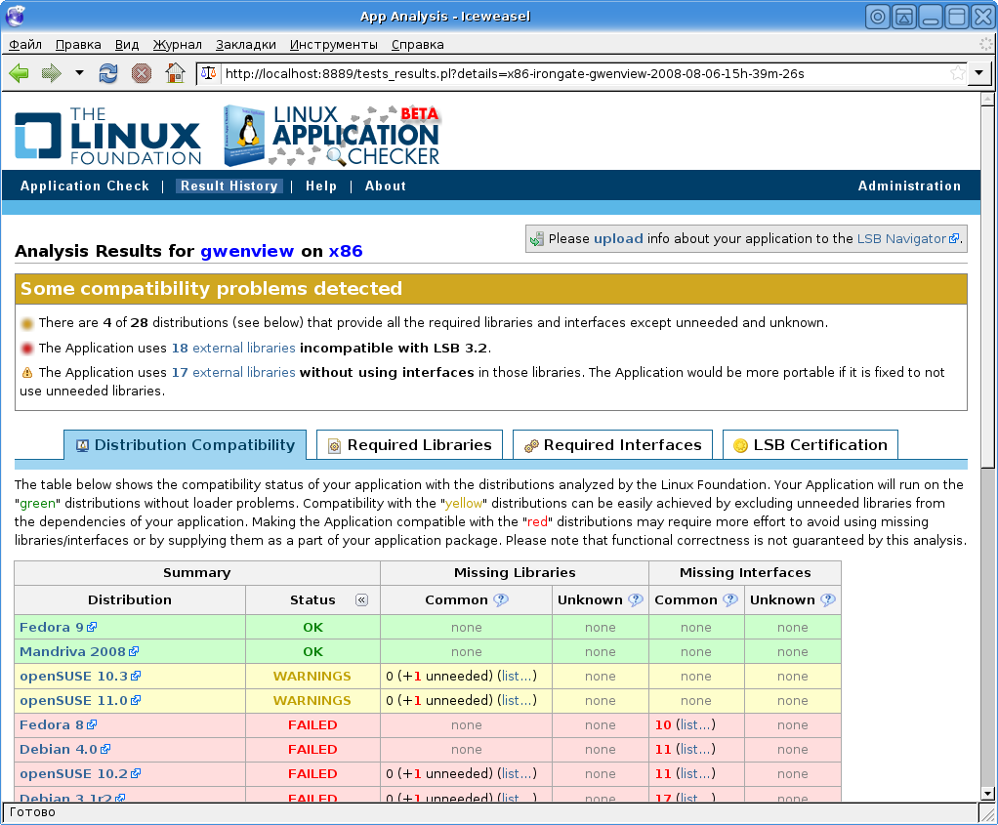The width and height of the screenshot is (998, 825).
Task: Open the 17 external libraries link
Action: click(233, 372)
